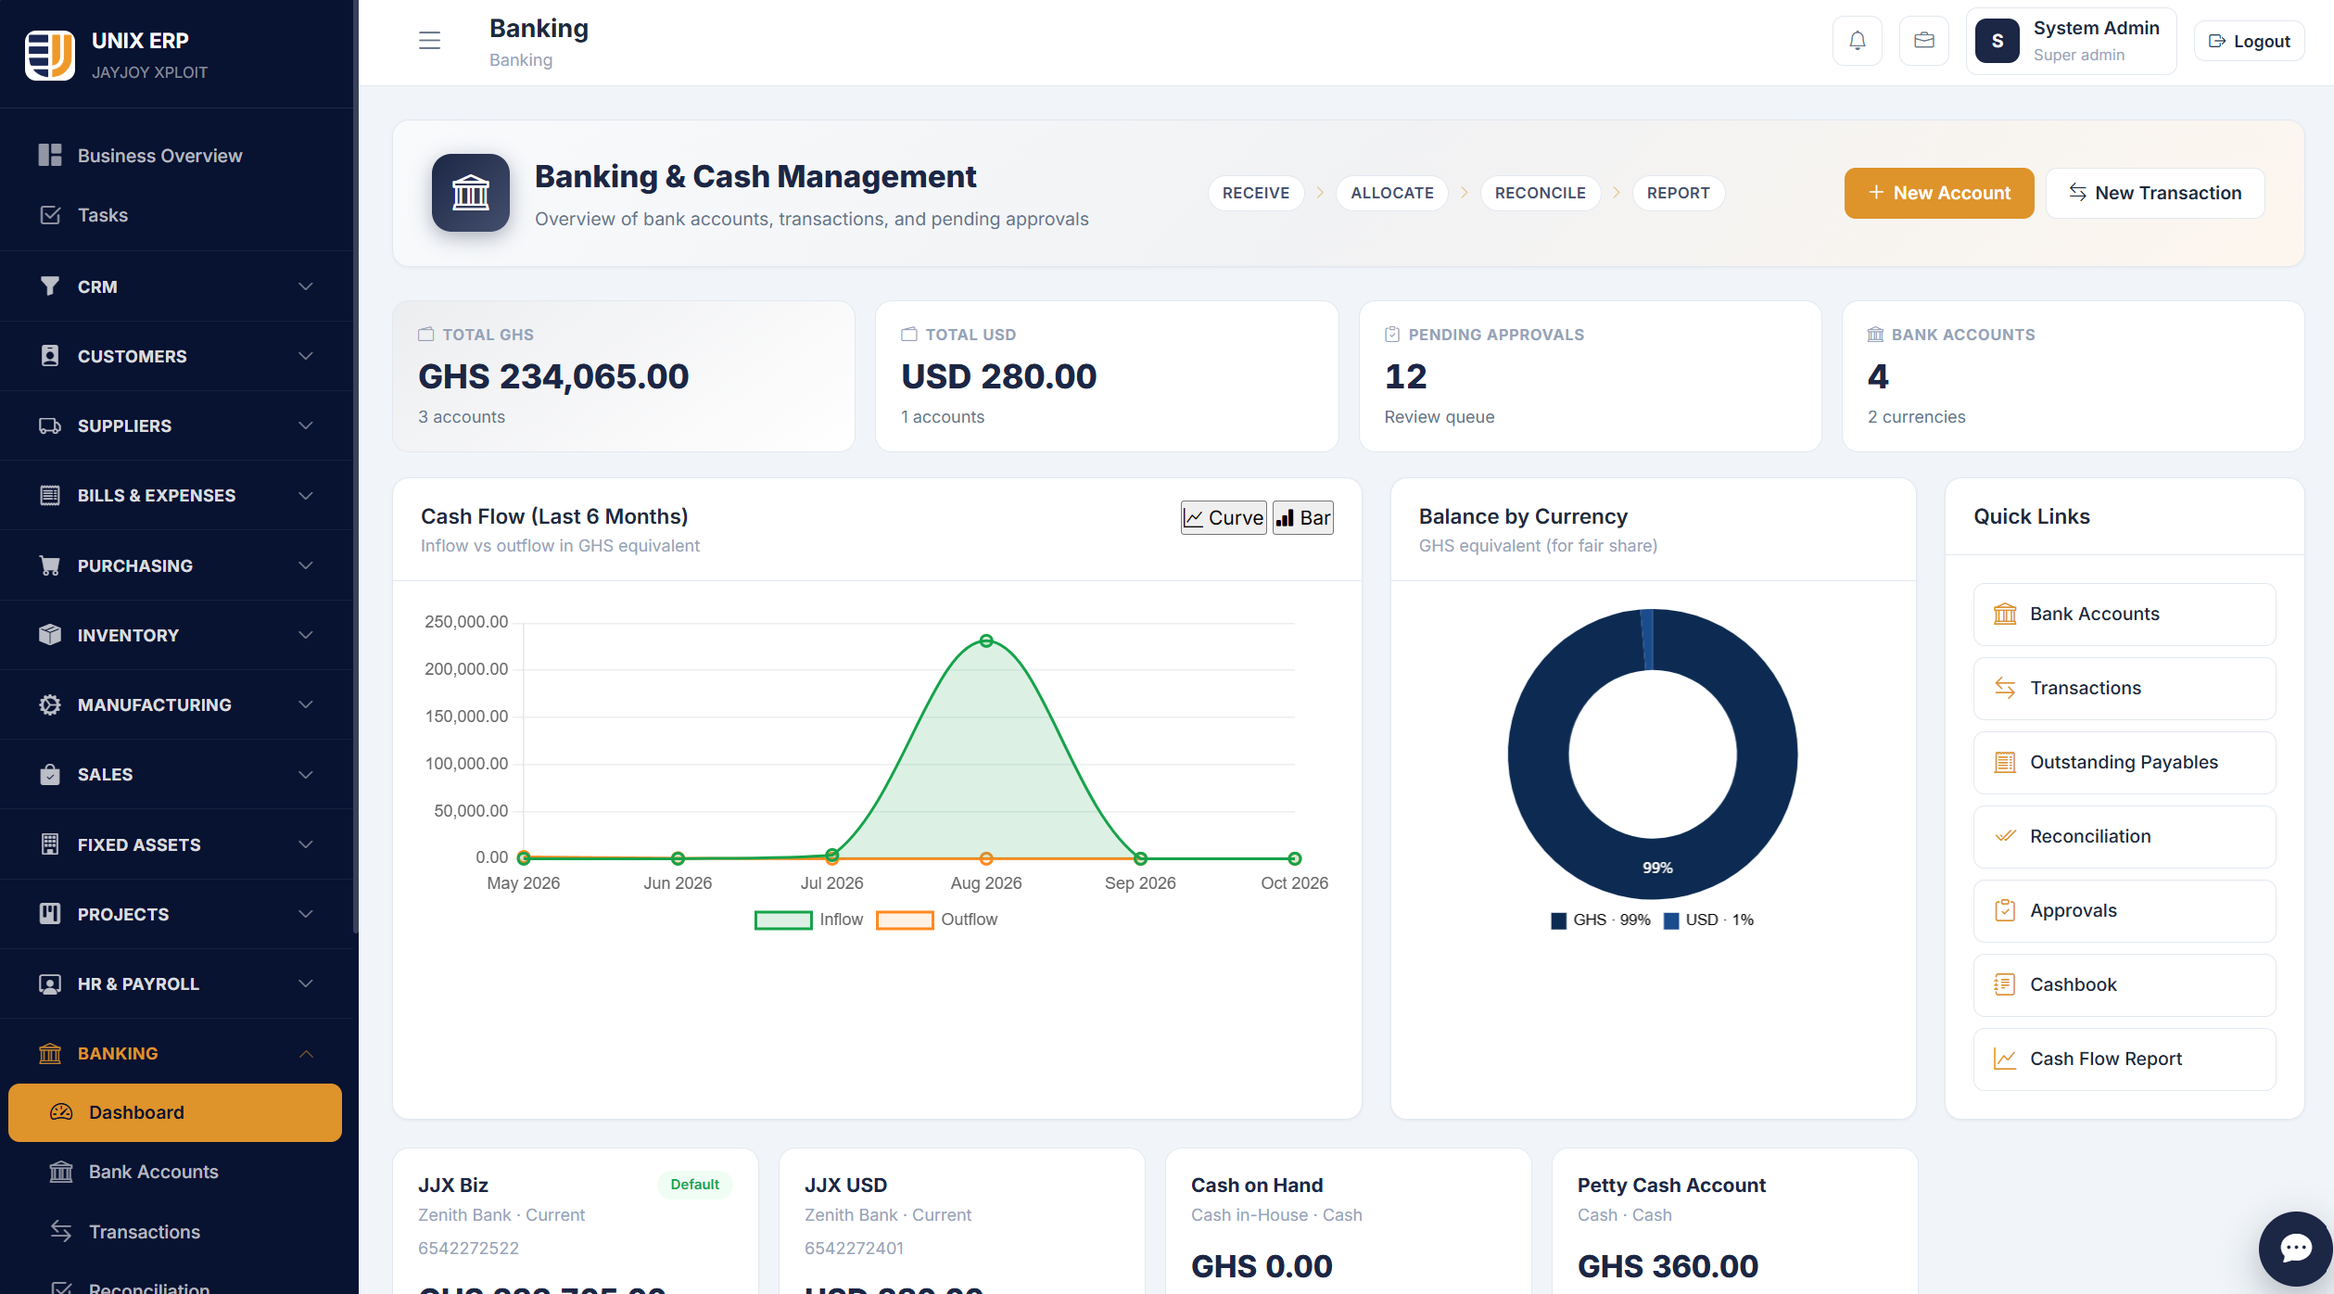
Task: Expand the CUSTOMERS sidebar section
Action: [x=176, y=356]
